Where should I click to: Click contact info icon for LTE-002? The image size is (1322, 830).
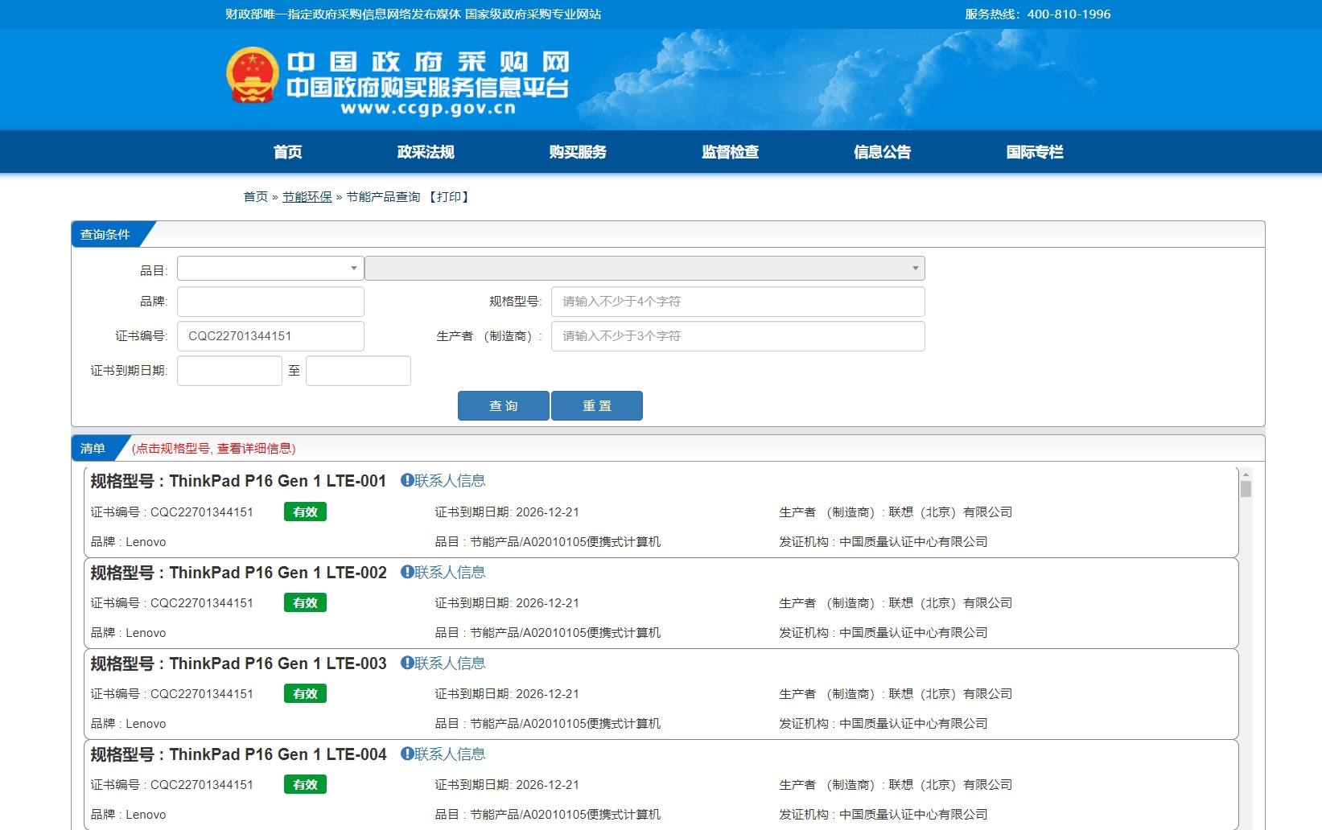click(407, 572)
